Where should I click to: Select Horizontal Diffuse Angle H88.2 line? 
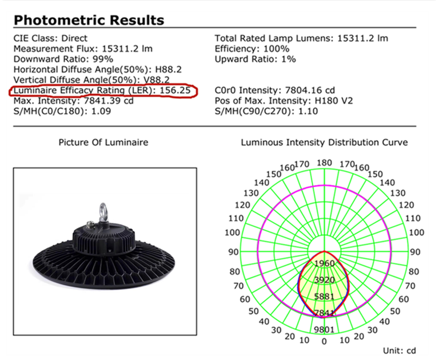(97, 70)
